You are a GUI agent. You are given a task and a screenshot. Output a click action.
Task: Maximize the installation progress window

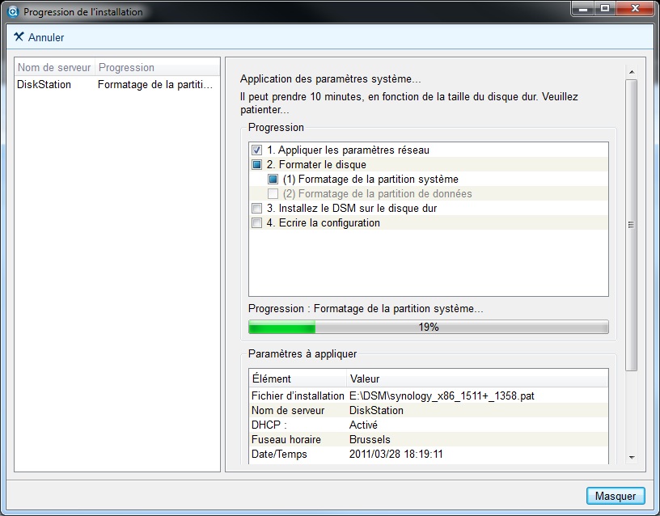[x=605, y=8]
